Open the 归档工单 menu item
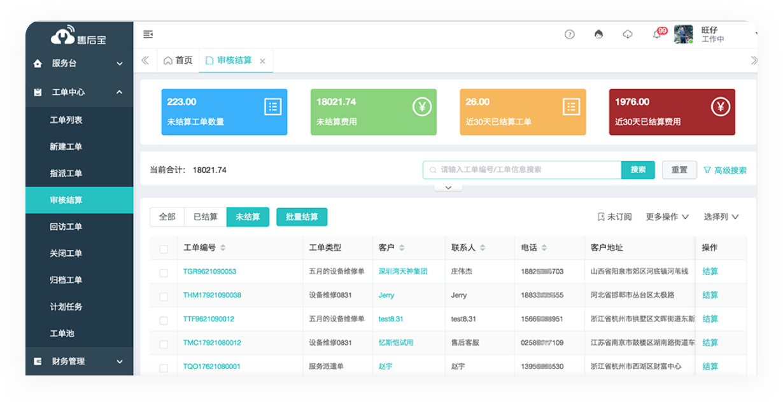This screenshot has width=783, height=406. pos(66,279)
